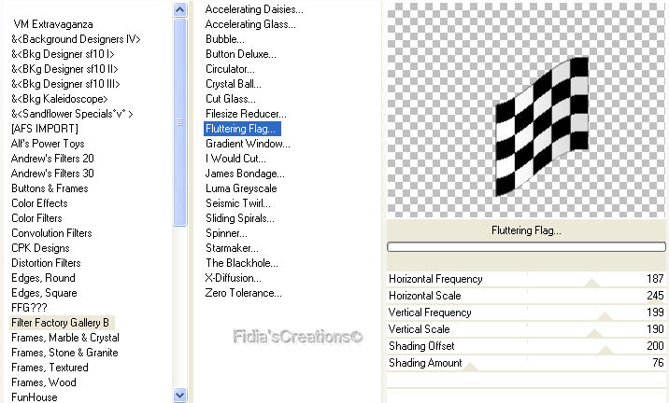Choose Starmaker filter
Image resolution: width=669 pixels, height=403 pixels.
(x=232, y=248)
